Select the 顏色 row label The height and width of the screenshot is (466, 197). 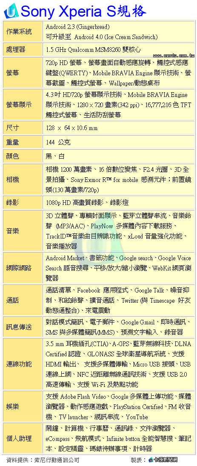coord(12,156)
